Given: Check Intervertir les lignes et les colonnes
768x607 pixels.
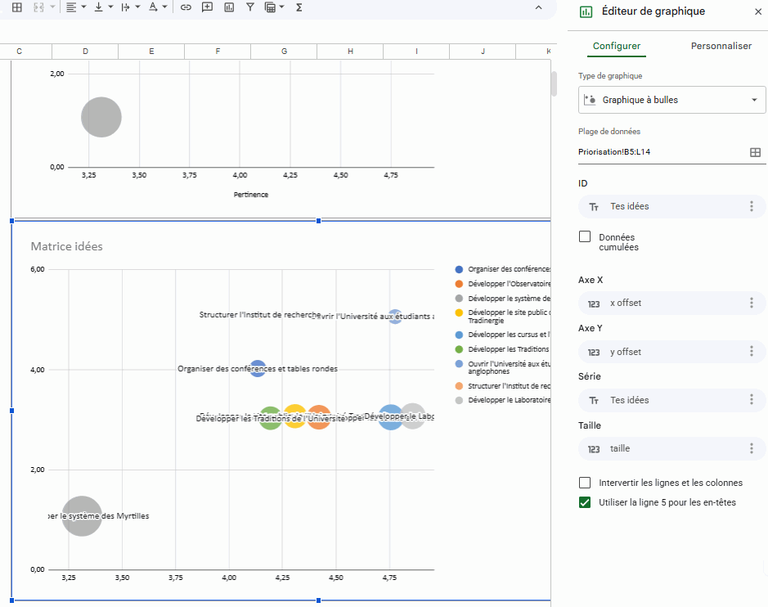Looking at the screenshot, I should pos(585,483).
